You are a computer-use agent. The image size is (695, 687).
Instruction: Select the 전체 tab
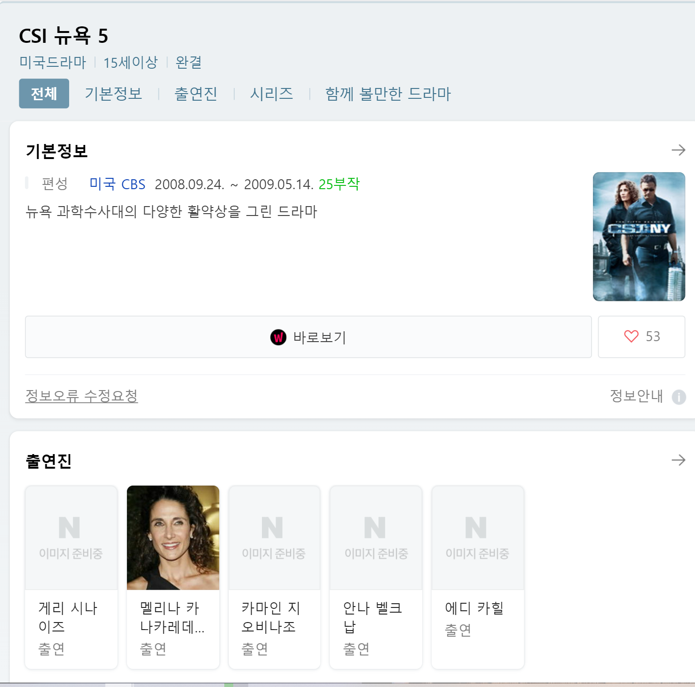coord(44,94)
